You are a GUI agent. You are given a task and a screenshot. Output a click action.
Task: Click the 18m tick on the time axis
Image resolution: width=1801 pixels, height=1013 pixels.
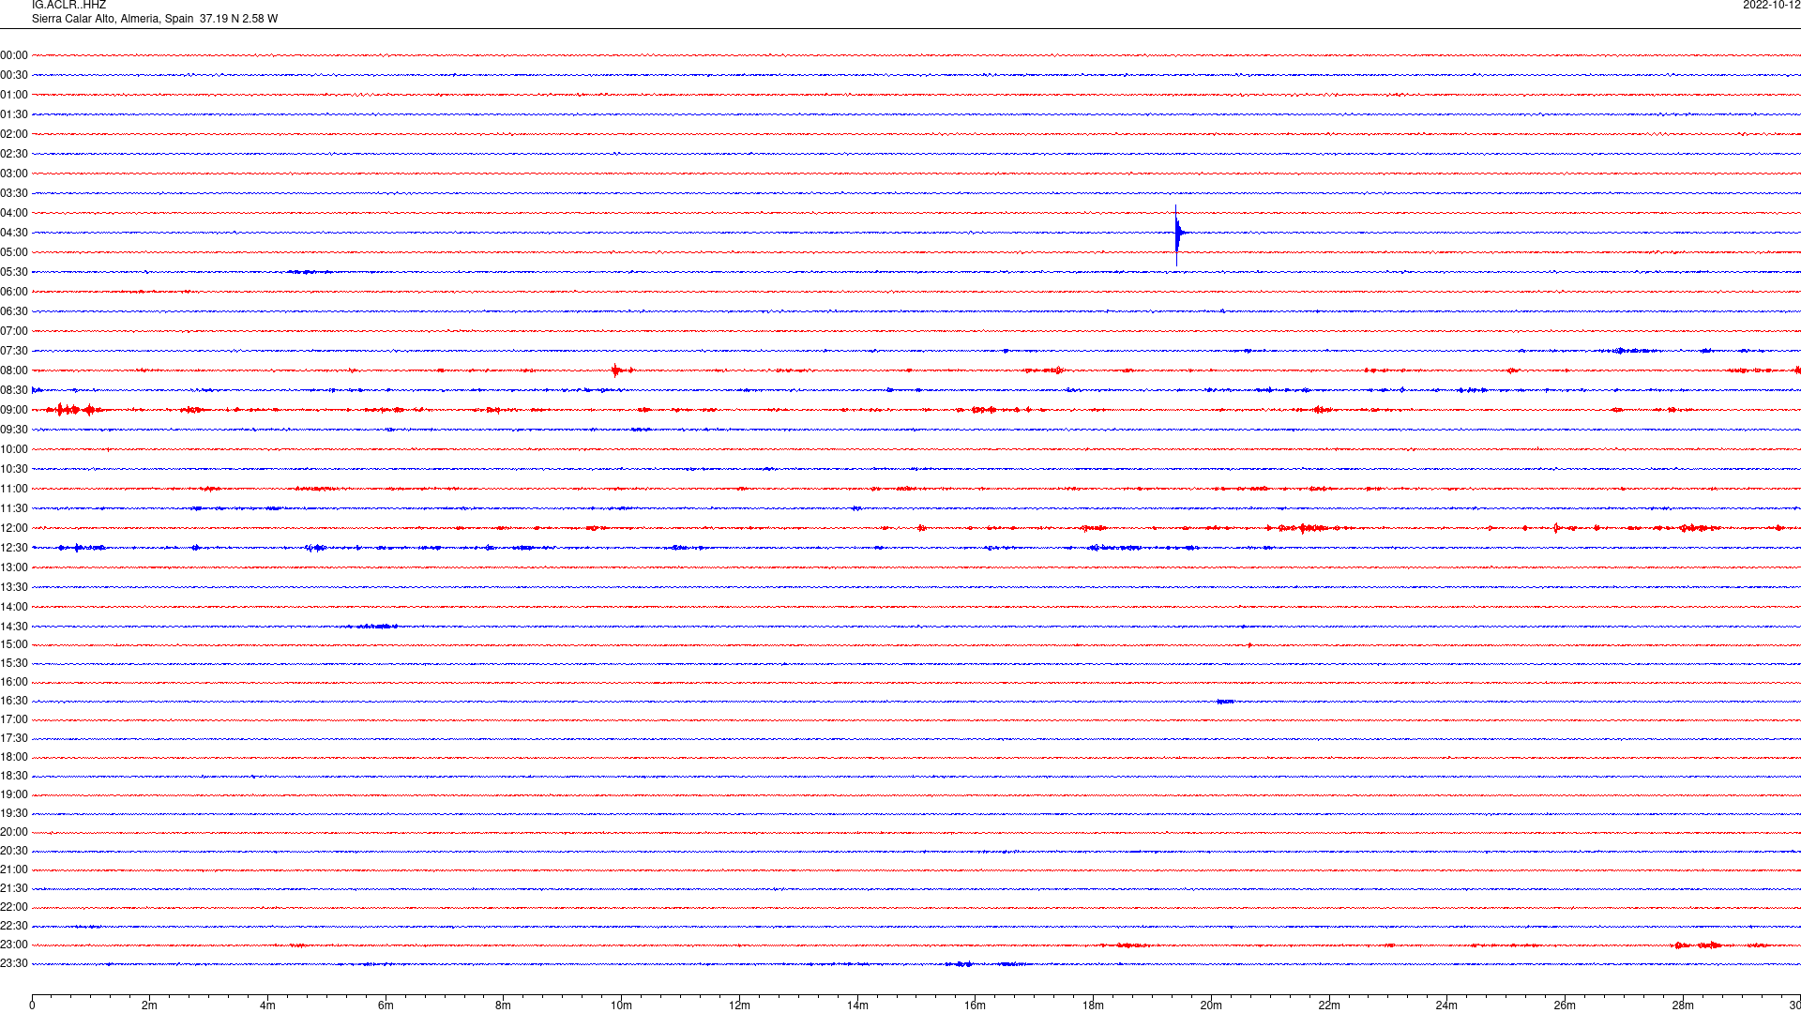[x=1093, y=1005]
